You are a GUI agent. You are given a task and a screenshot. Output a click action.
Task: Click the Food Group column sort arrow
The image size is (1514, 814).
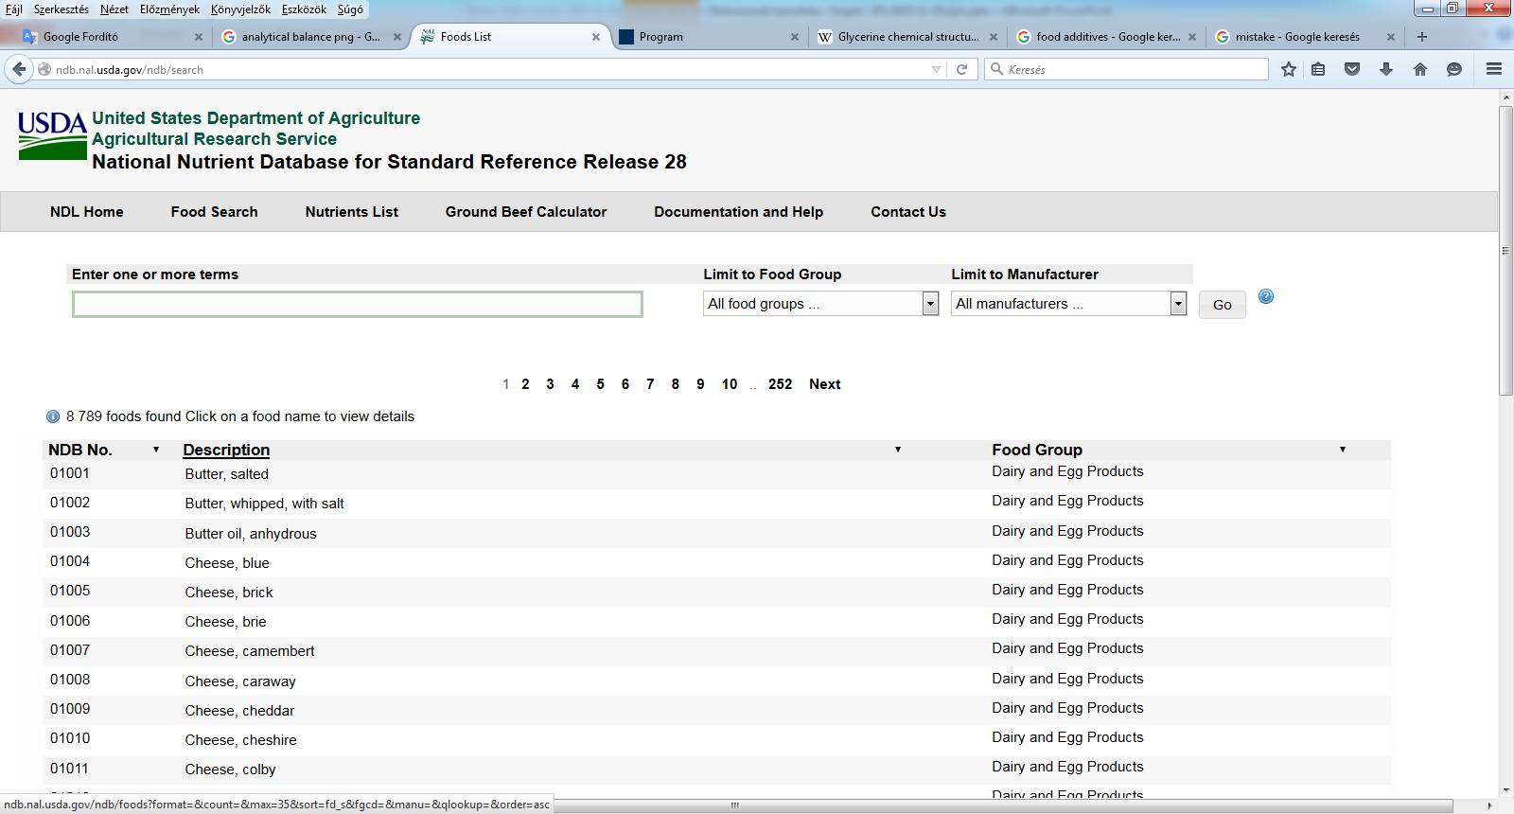1343,450
